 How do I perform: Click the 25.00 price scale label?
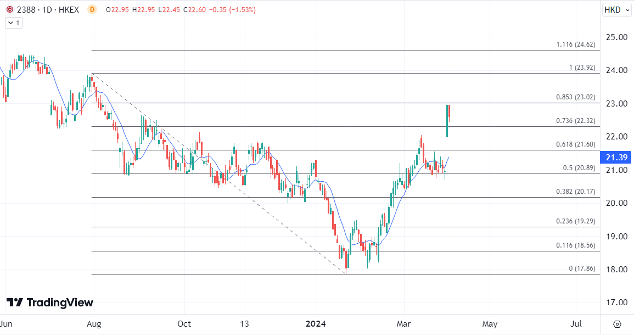pyautogui.click(x=616, y=37)
